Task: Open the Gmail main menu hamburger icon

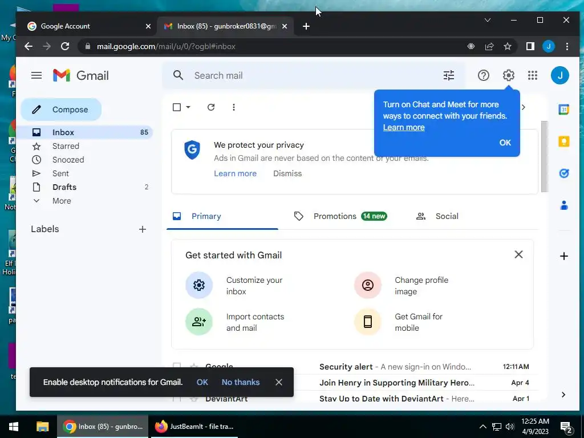Action: coord(36,76)
